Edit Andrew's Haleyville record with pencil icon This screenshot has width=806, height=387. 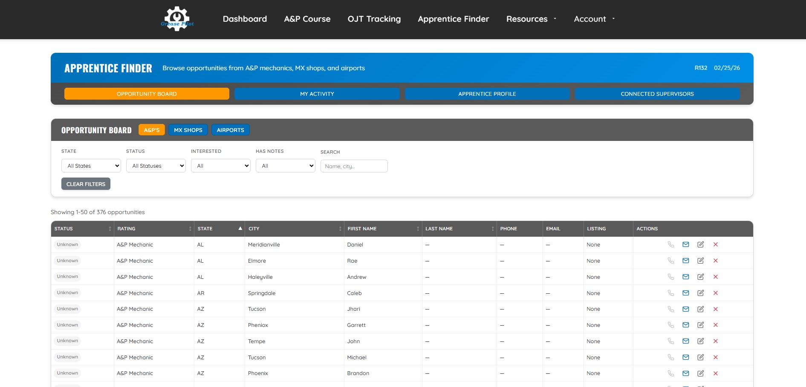pyautogui.click(x=701, y=277)
